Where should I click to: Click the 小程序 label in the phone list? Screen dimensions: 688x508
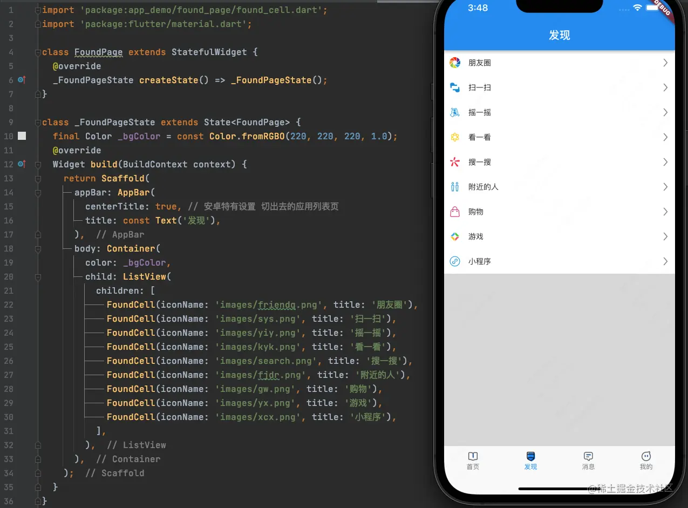click(480, 261)
